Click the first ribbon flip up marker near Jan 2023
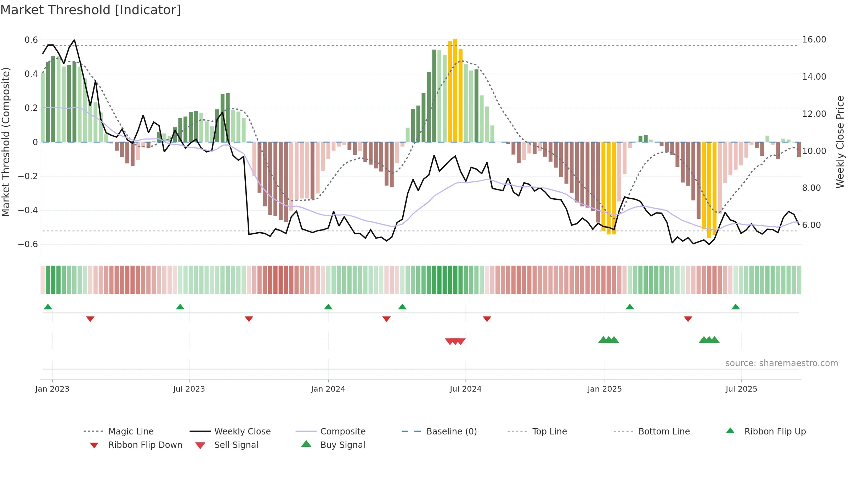The width and height of the screenshot is (850, 478). pyautogui.click(x=48, y=307)
